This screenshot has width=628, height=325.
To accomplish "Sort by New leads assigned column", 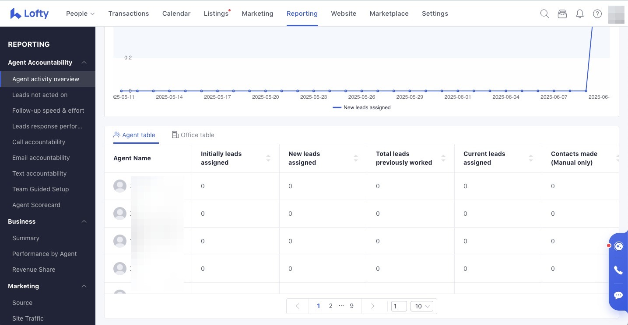I will [x=356, y=158].
